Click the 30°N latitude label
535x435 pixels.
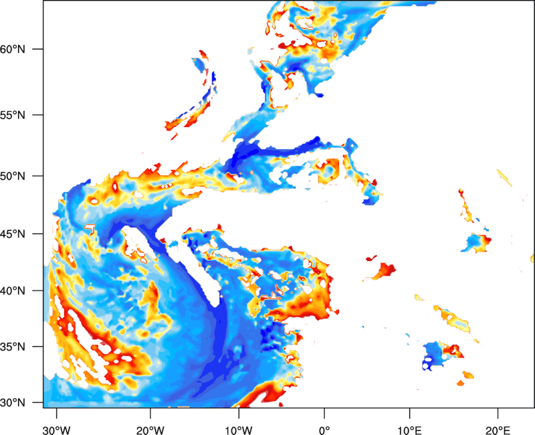tap(13, 403)
